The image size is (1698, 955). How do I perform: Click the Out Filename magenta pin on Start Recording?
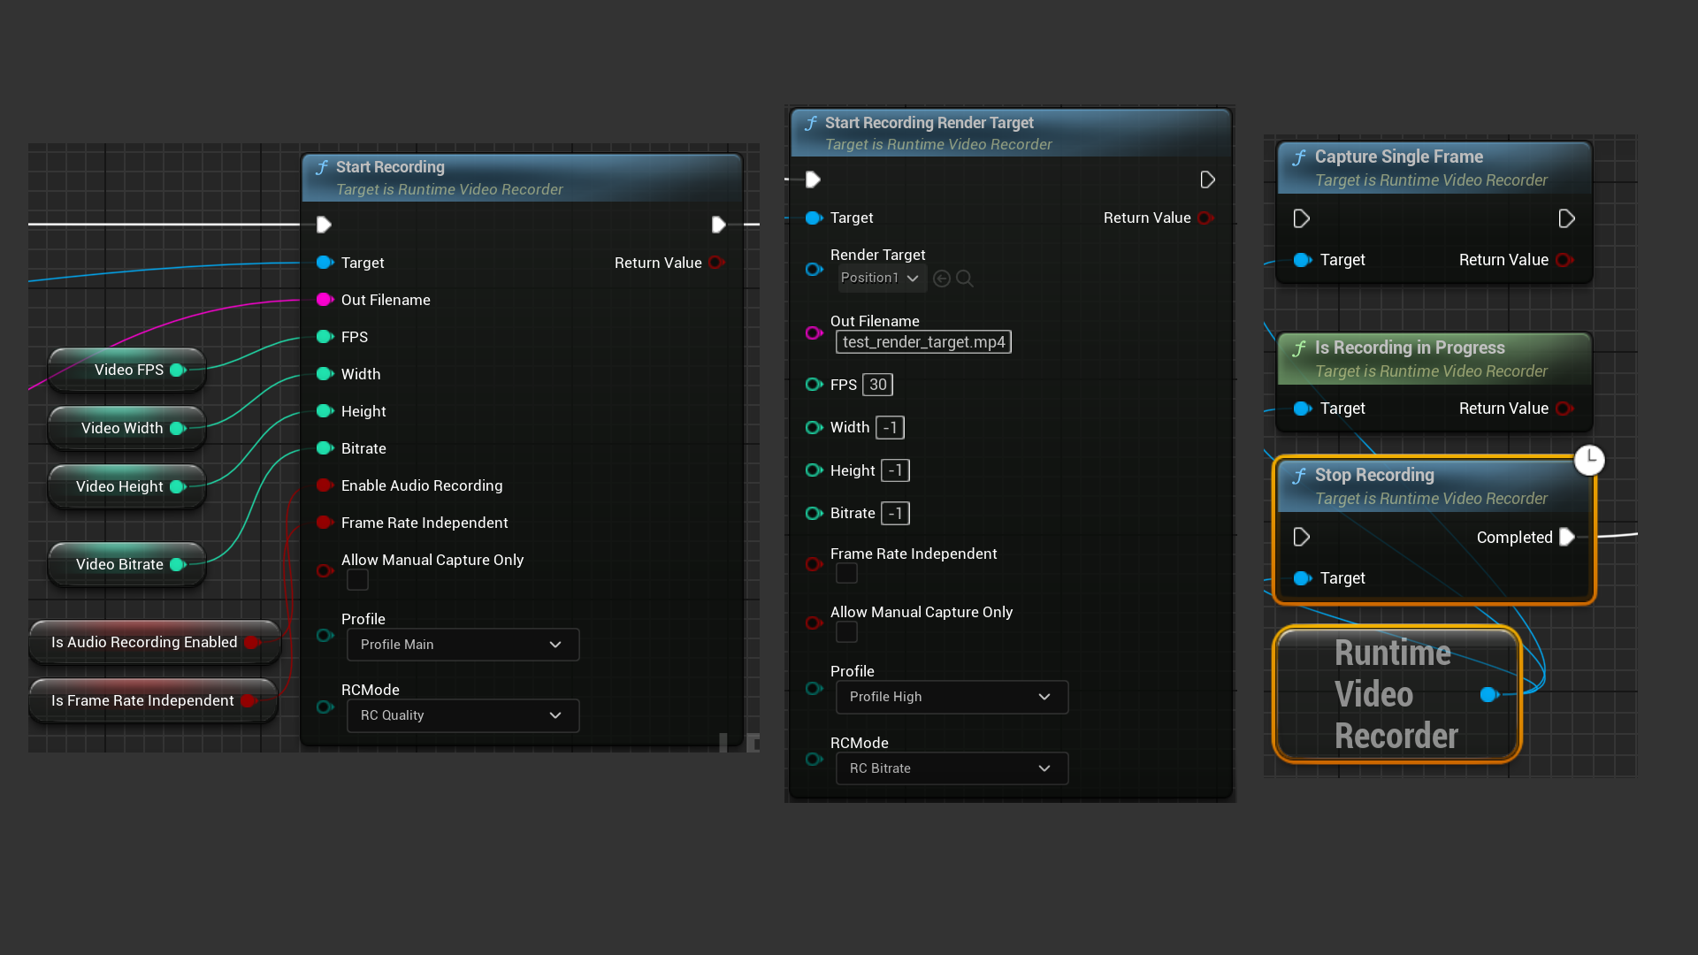pyautogui.click(x=325, y=300)
